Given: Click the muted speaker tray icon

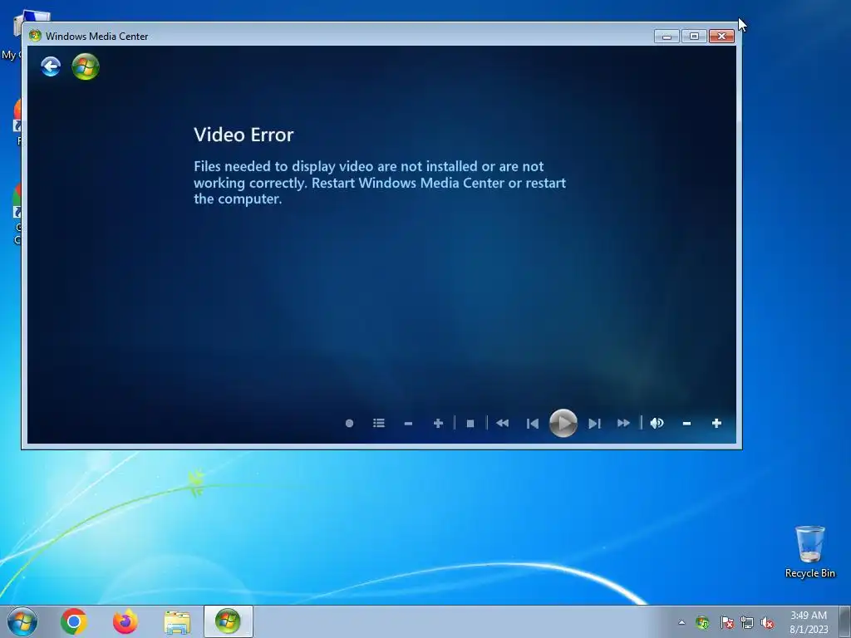Looking at the screenshot, I should tap(767, 622).
